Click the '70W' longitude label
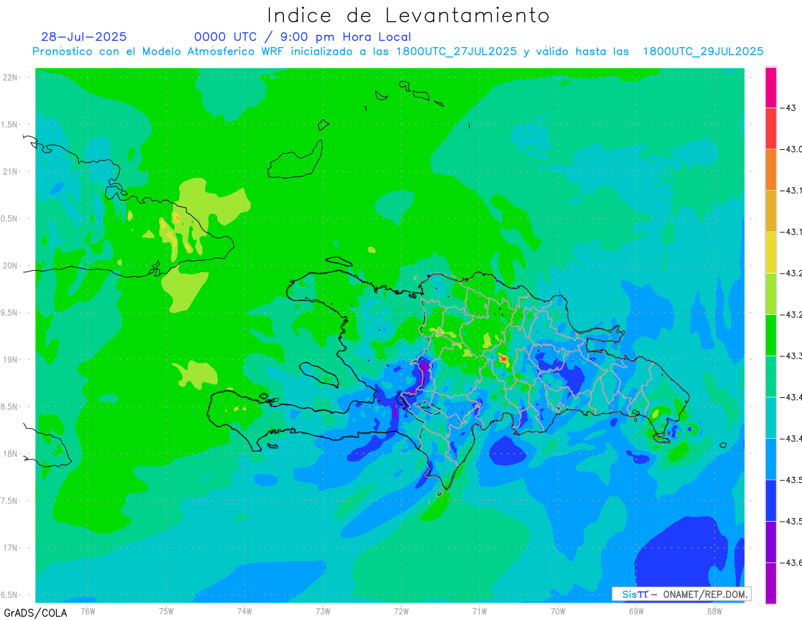 pyautogui.click(x=558, y=611)
